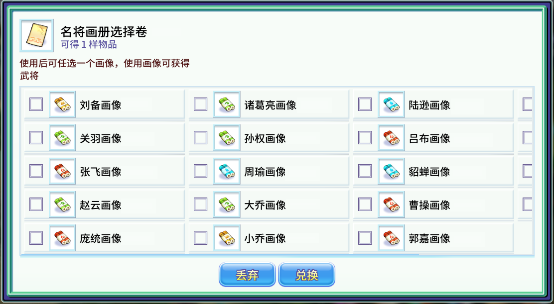This screenshot has width=554, height=304.
Task: Click the red 吕布画像 scroll icon
Action: (391, 138)
